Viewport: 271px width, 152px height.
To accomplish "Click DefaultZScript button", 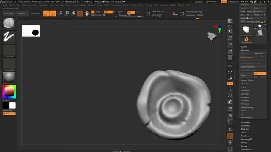I will point(233,2).
